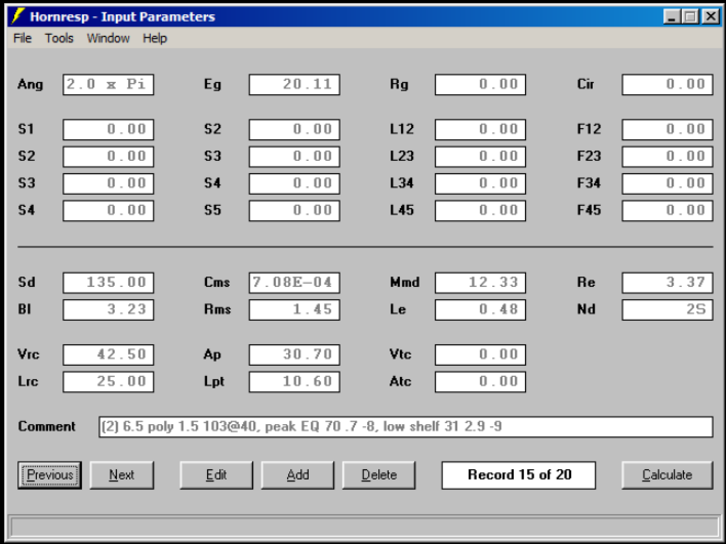Click the L45 input field
The width and height of the screenshot is (726, 544).
tap(480, 211)
